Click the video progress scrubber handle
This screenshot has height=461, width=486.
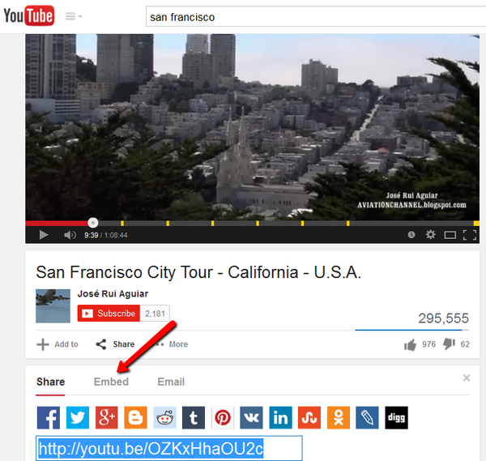92,223
